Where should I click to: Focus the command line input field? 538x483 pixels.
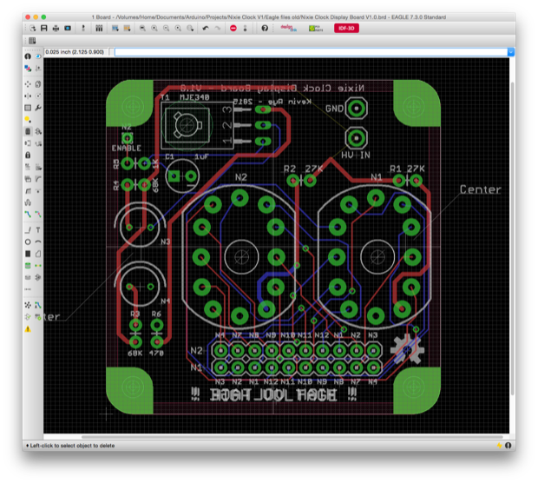311,52
